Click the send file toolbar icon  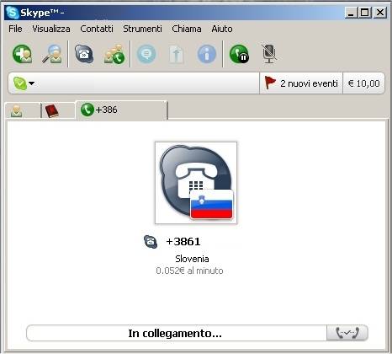[176, 54]
